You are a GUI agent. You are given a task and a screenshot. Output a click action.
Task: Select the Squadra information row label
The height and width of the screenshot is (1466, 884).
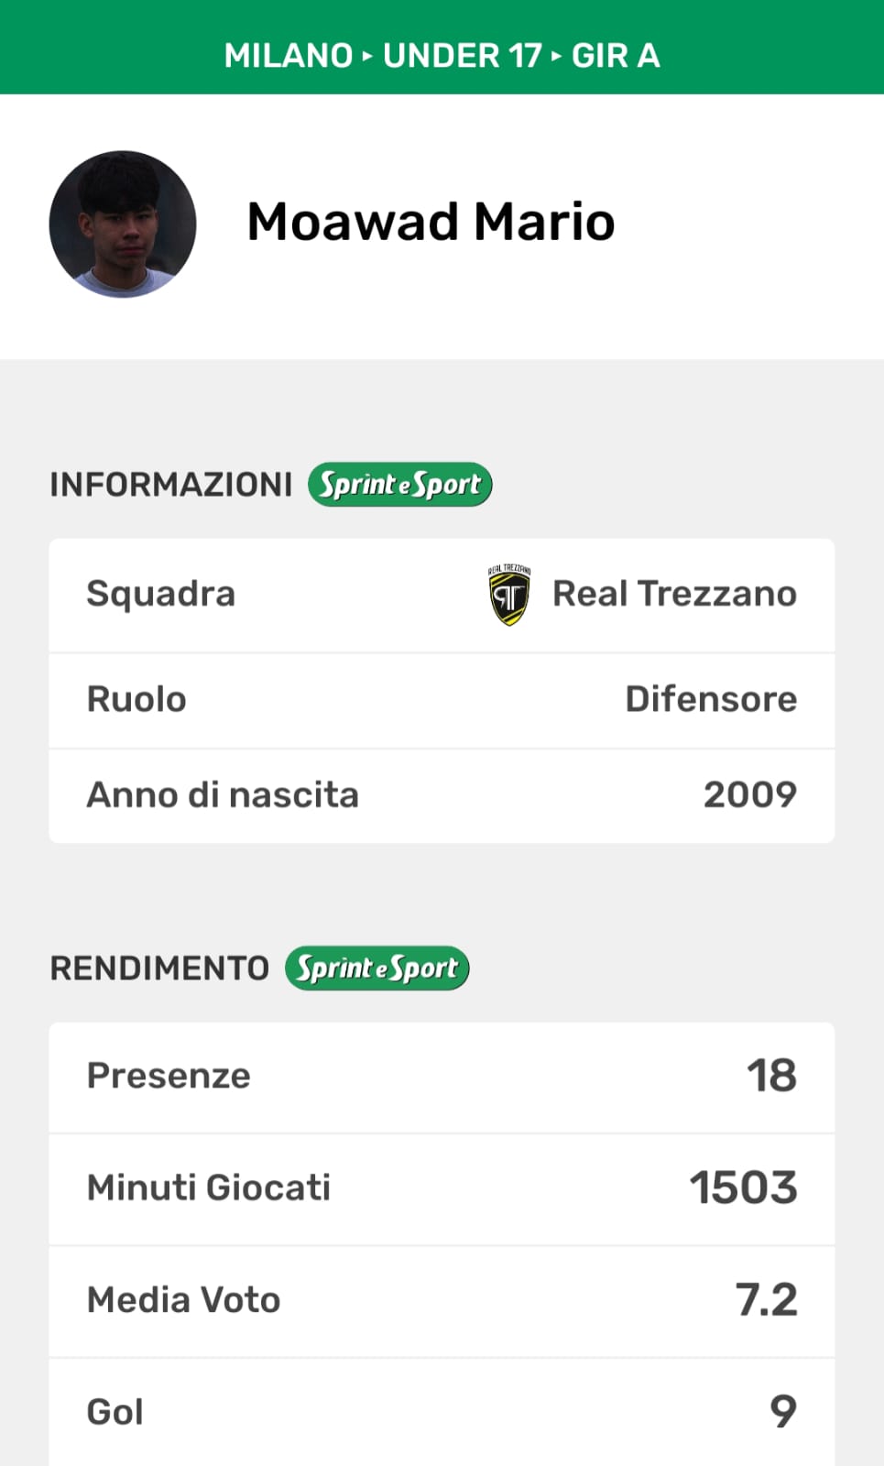click(x=161, y=594)
